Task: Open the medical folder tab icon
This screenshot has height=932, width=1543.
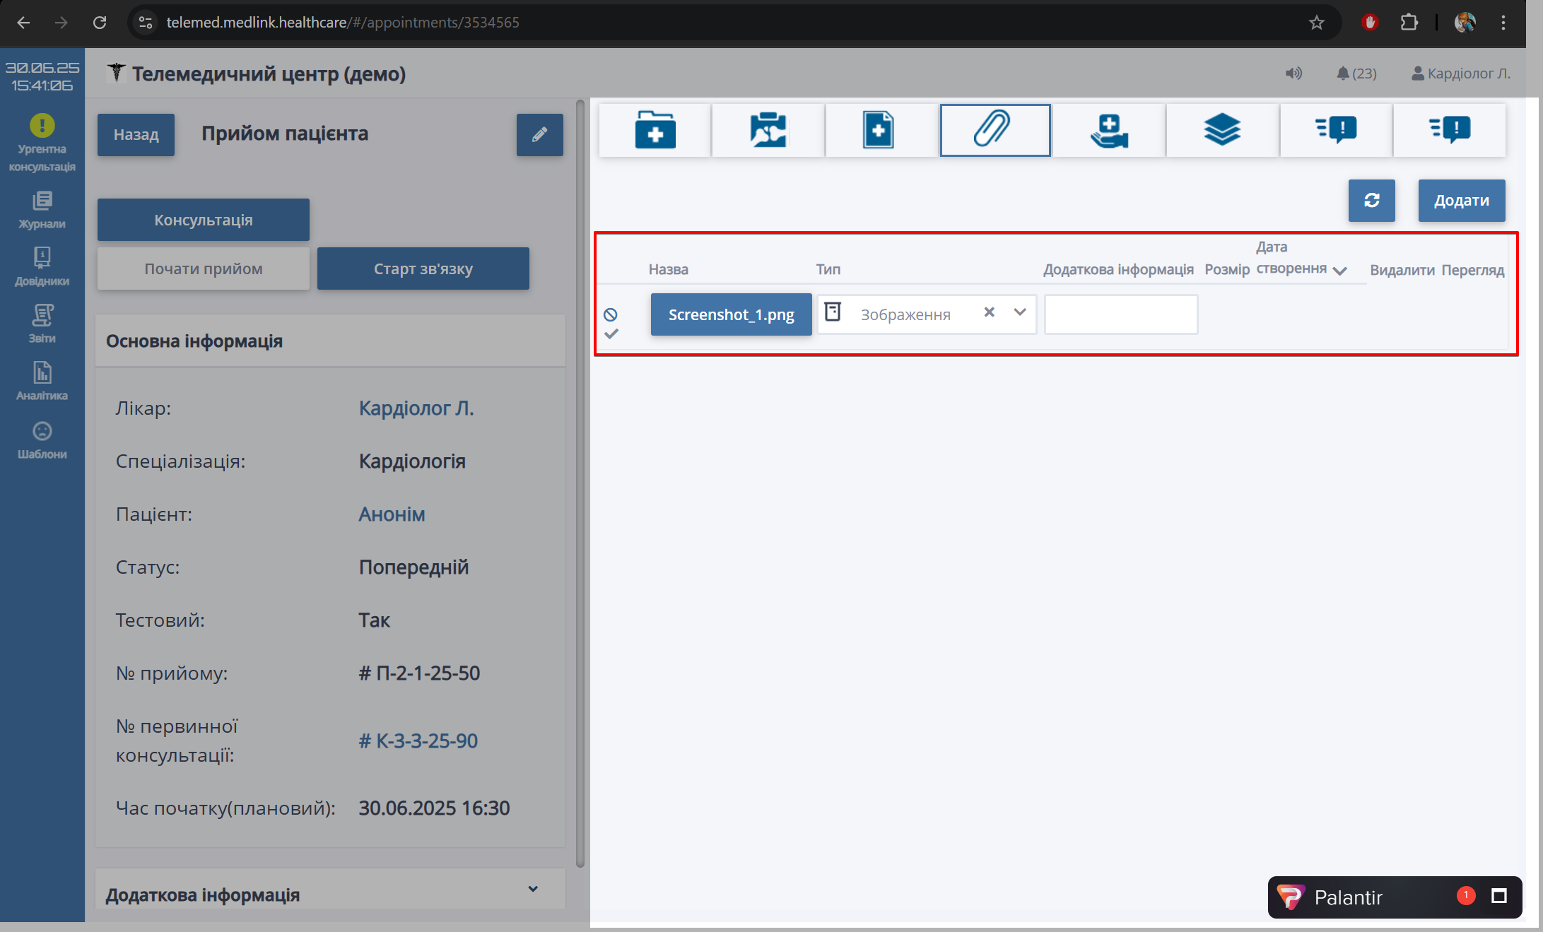Action: pyautogui.click(x=655, y=130)
